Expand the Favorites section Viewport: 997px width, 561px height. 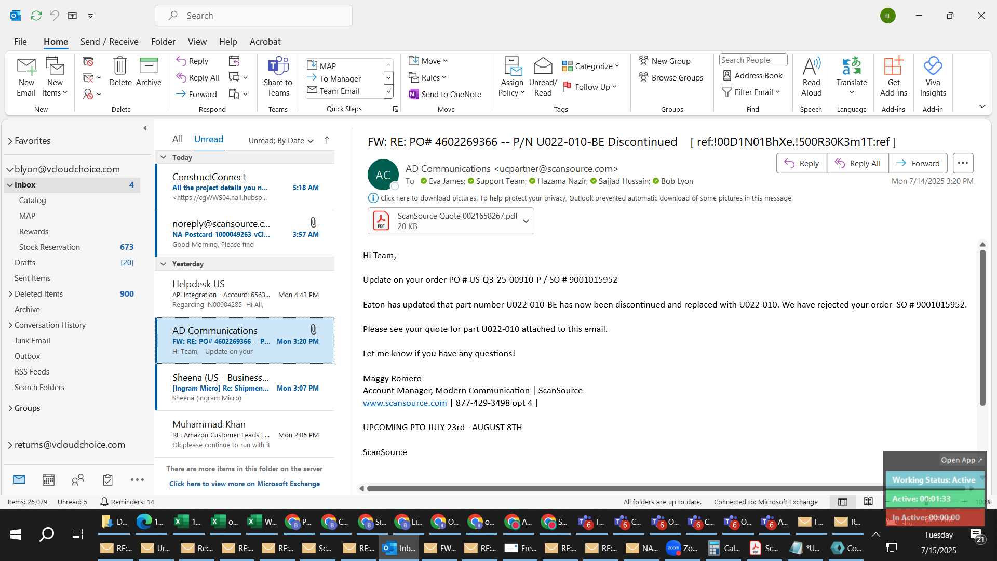click(10, 141)
